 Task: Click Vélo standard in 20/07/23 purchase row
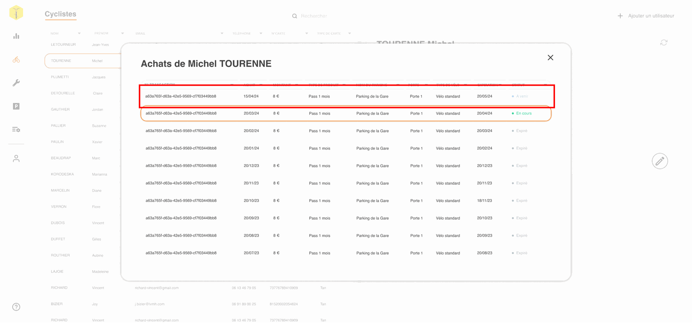tap(448, 253)
